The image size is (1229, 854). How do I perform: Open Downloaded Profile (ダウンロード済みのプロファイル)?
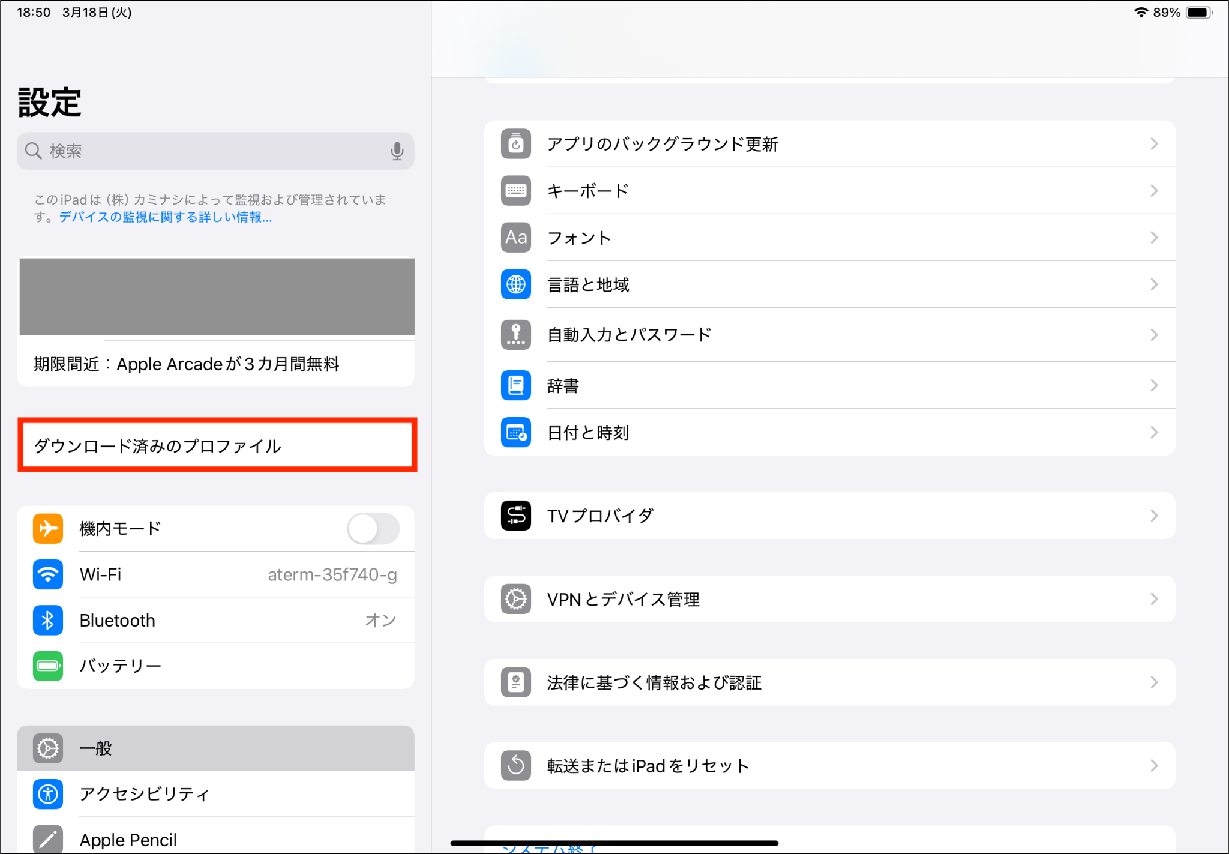(x=217, y=445)
